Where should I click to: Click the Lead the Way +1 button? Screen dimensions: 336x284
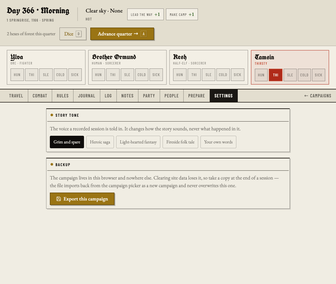pos(146,14)
